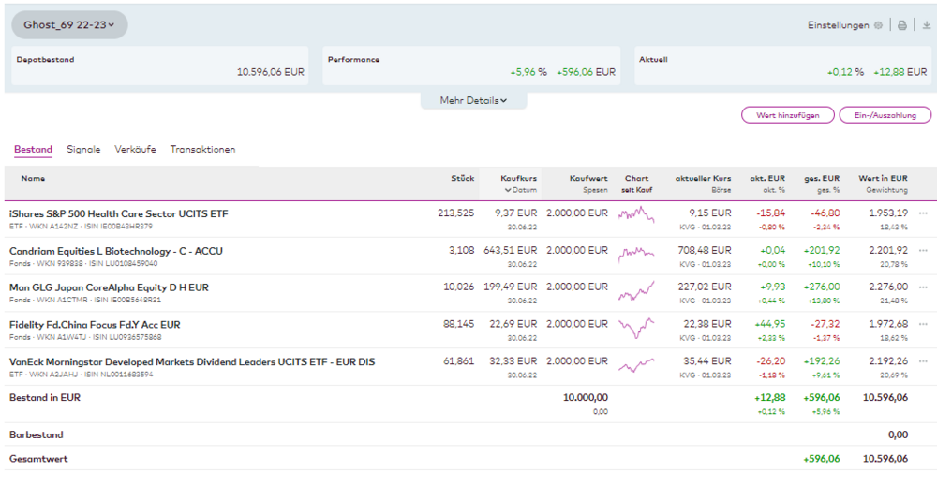Sort the table by the Stück column header
Image resolution: width=937 pixels, height=485 pixels.
463,178
